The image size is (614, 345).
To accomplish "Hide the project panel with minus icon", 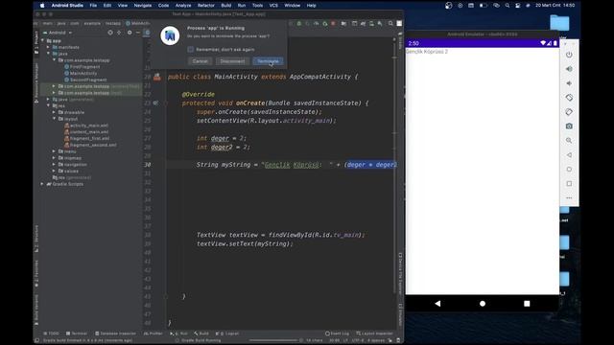I will coord(138,33).
